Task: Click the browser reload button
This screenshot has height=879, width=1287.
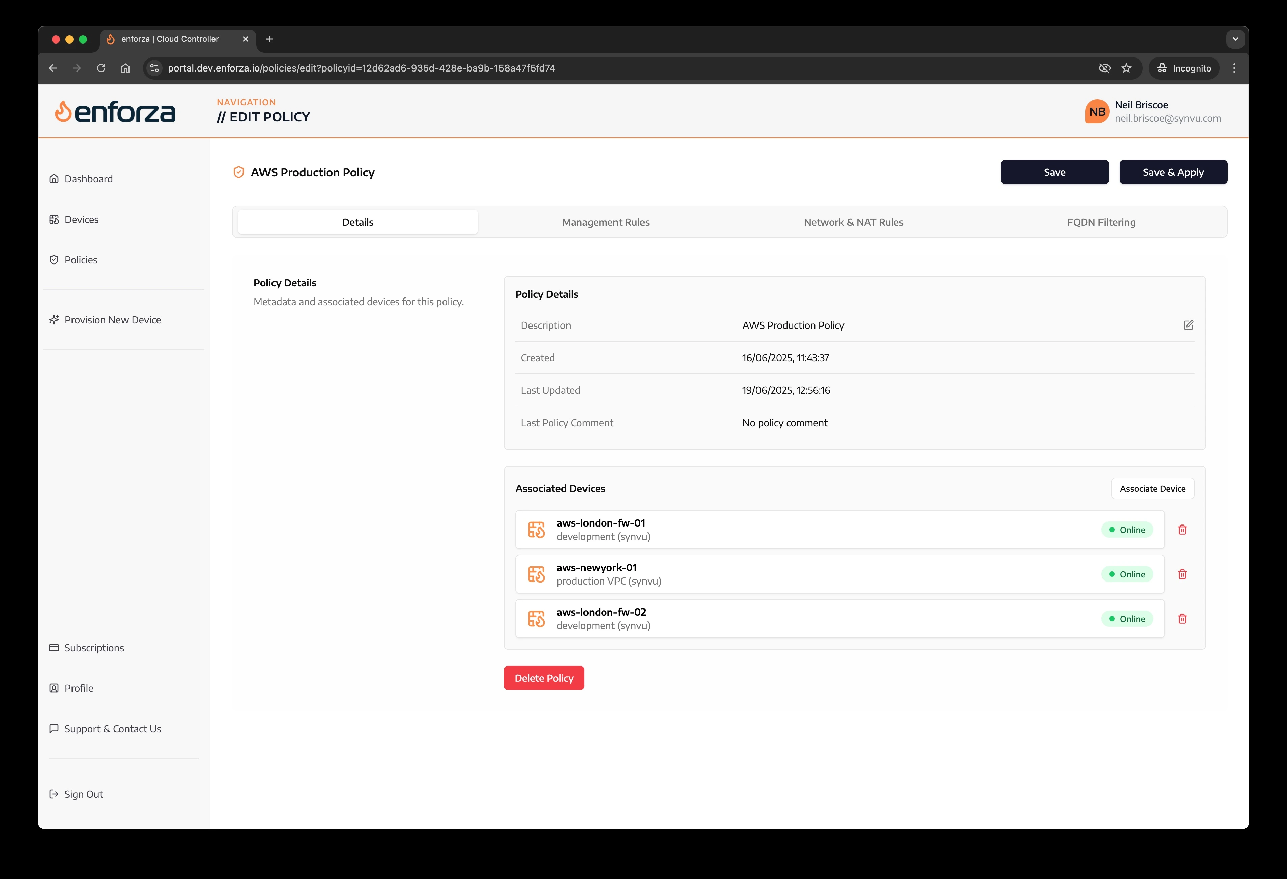Action: coord(101,68)
